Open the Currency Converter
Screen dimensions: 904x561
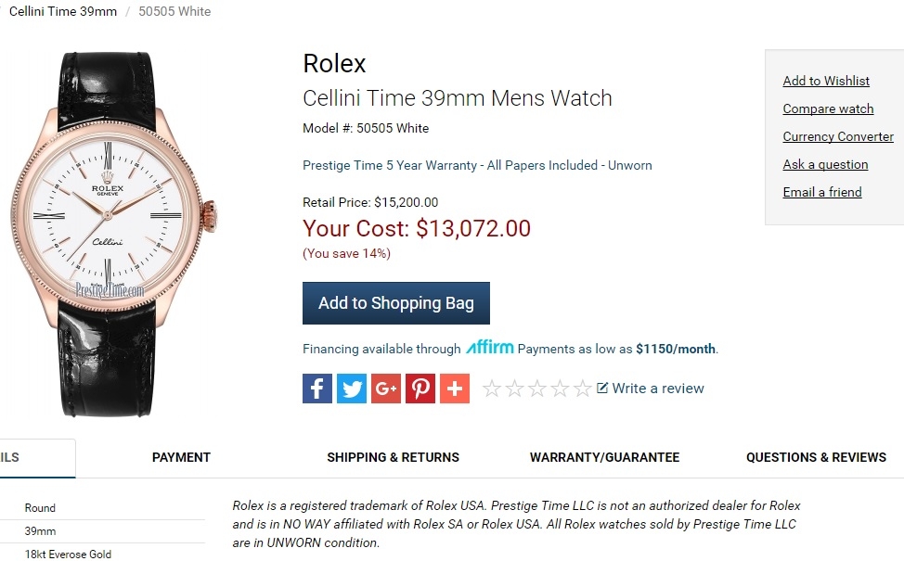838,136
